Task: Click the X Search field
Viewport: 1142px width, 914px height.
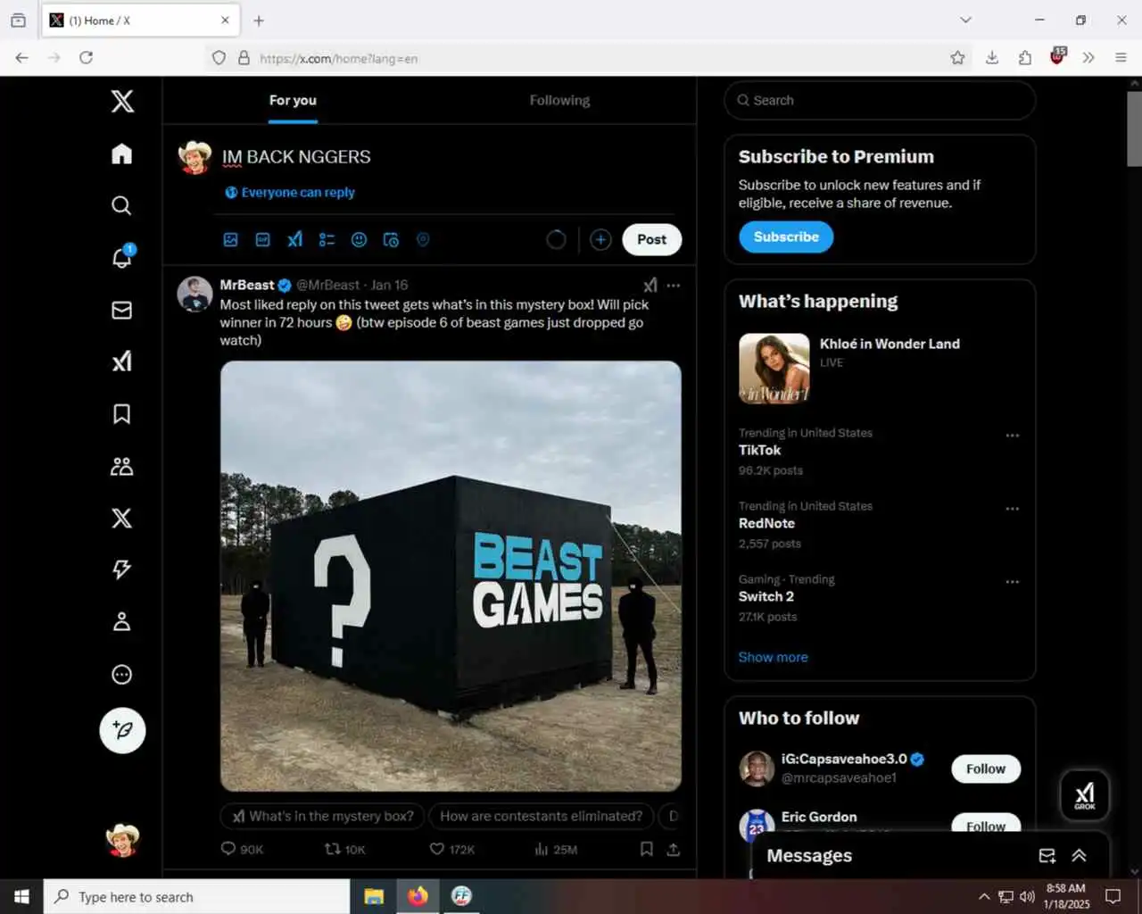Action: (880, 100)
